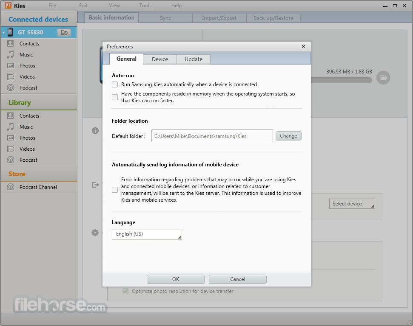413x326 pixels.
Task: Enable Run Samsung Kies automatically checkbox
Action: (x=115, y=84)
